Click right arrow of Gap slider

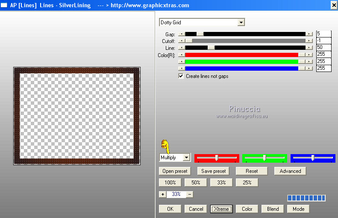[309, 34]
